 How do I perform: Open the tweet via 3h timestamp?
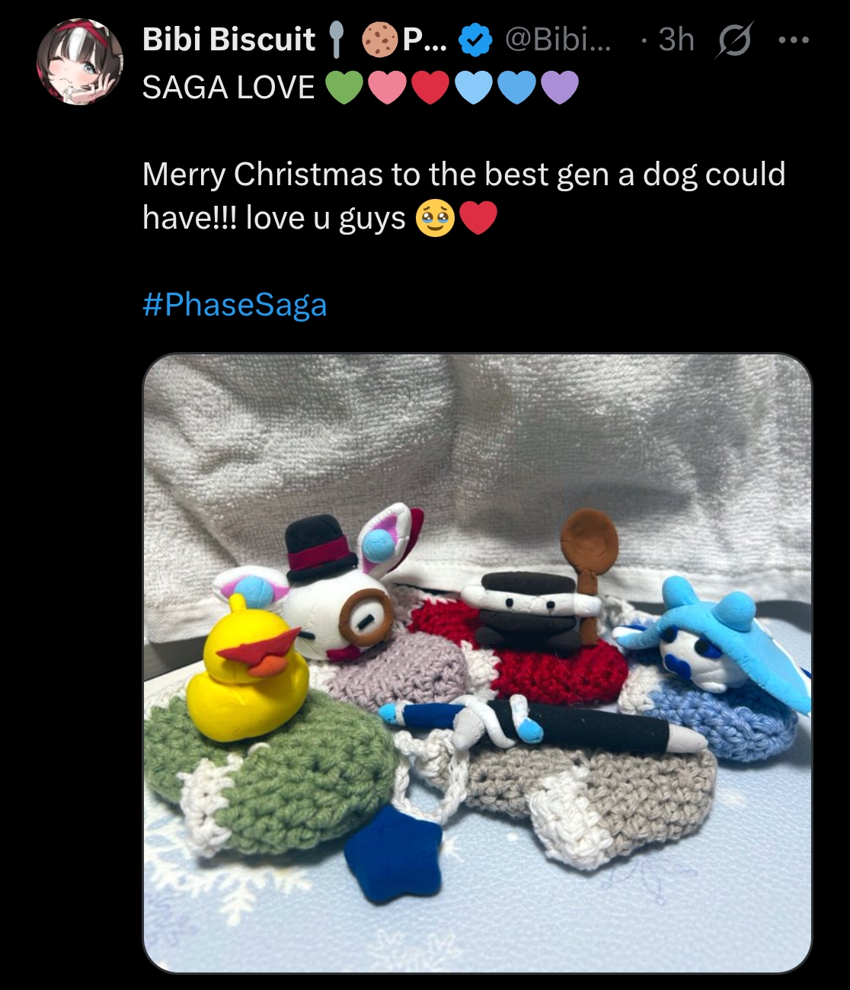[676, 40]
